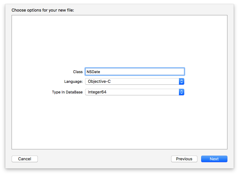Click the Integer64 type value
The height and width of the screenshot is (175, 239).
pos(97,92)
